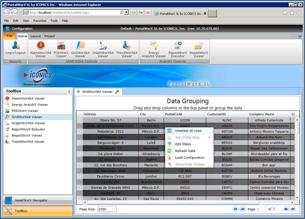Close the GridWorX64 Viewer tab
The image size is (305, 219).
pyautogui.click(x=78, y=92)
